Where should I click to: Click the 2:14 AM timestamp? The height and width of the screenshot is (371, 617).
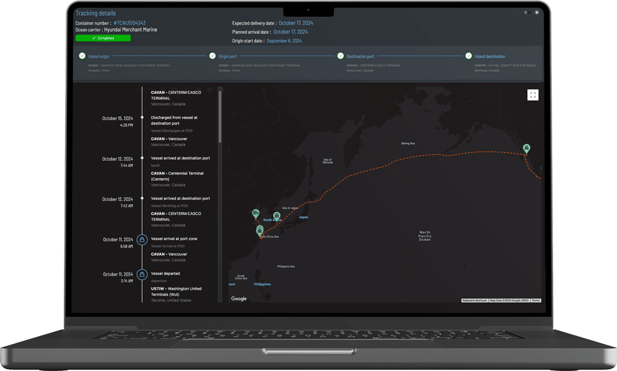(x=127, y=281)
